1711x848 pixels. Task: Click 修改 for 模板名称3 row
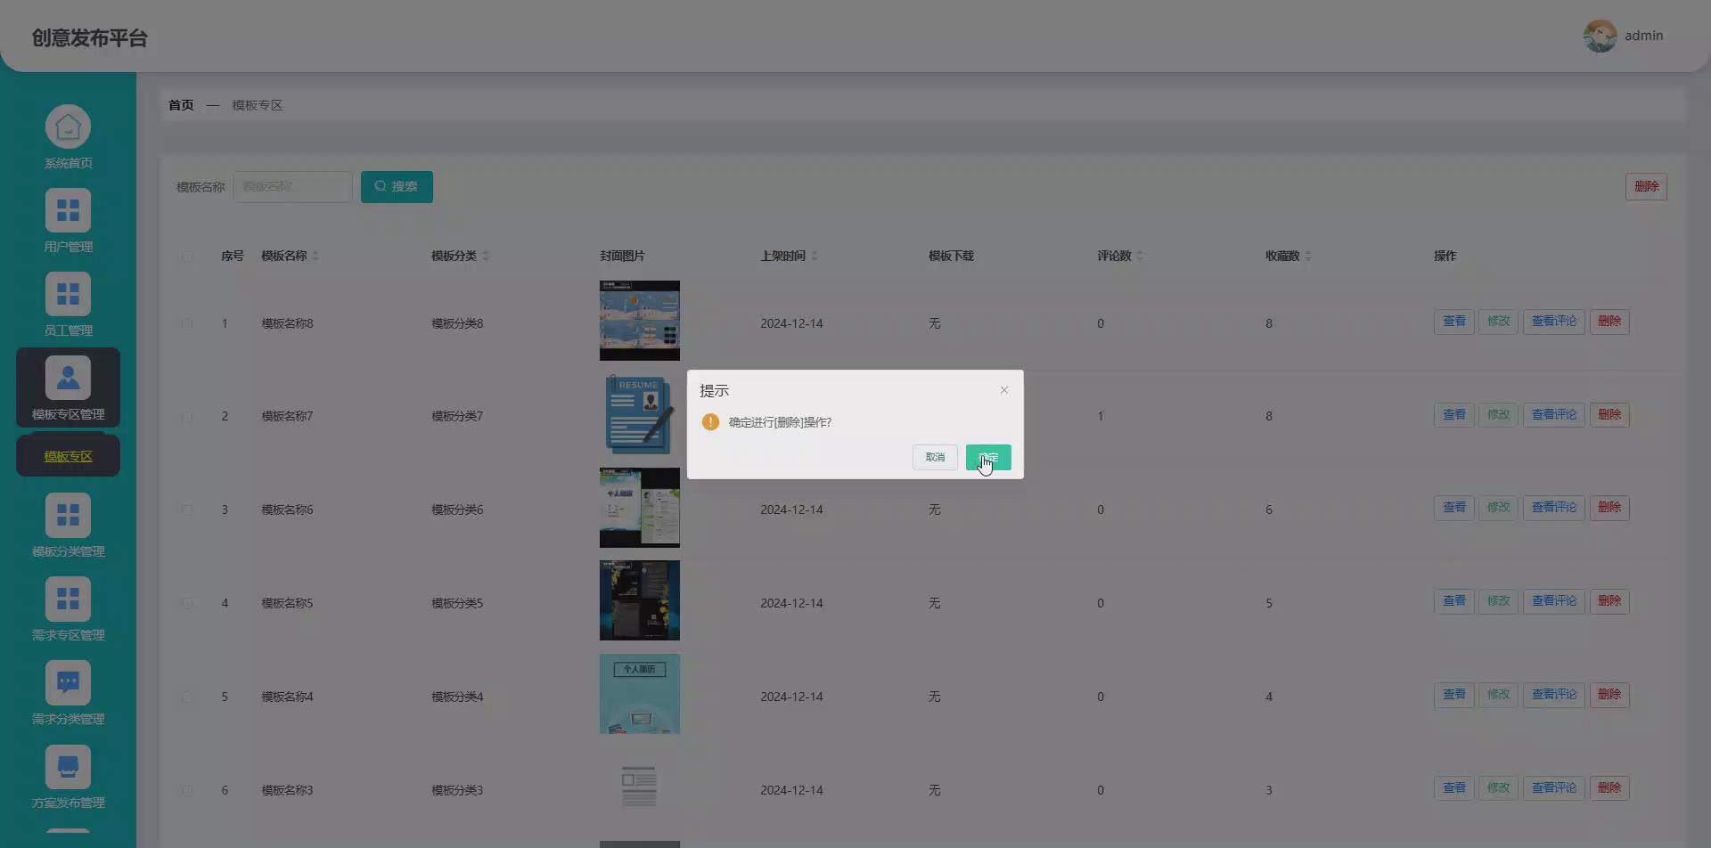[1498, 788]
